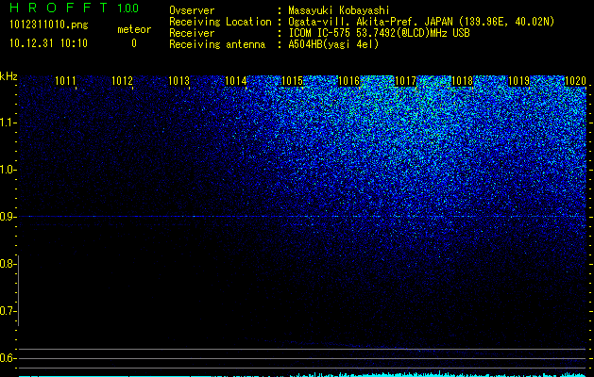Screen dimensions: 594x377
Task: Click the 1.0 kHz axis label
Action: click(8, 170)
